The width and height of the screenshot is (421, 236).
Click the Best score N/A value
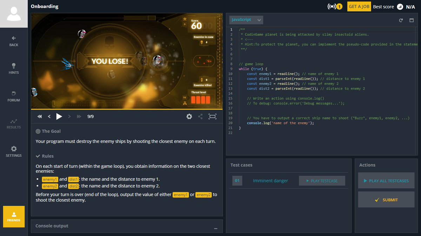pos(410,7)
